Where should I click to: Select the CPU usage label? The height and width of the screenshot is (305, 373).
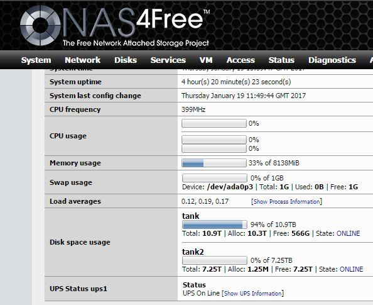click(x=68, y=136)
